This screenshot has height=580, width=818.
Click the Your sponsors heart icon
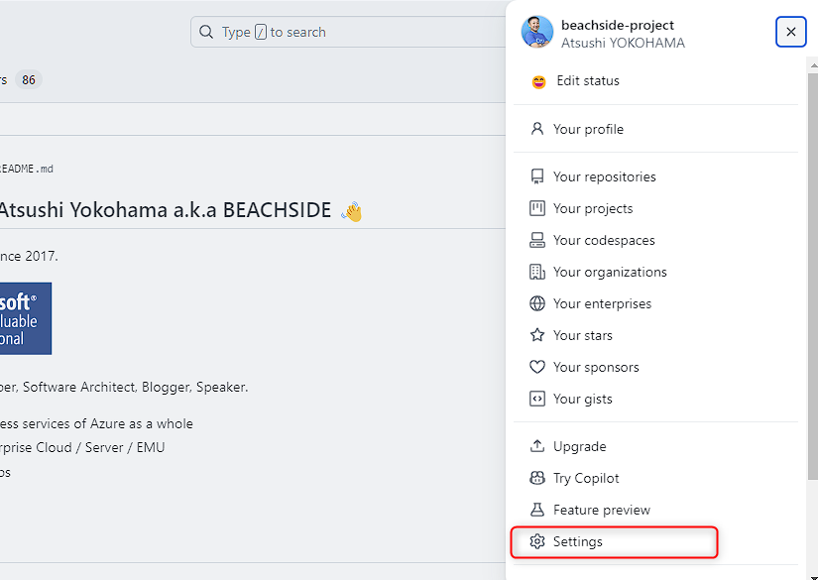point(536,367)
